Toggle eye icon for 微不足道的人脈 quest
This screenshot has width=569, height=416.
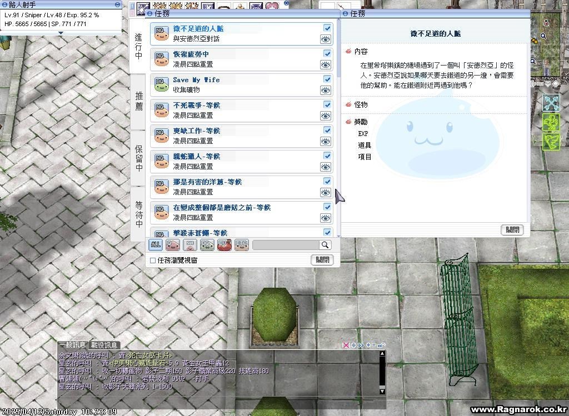point(326,39)
